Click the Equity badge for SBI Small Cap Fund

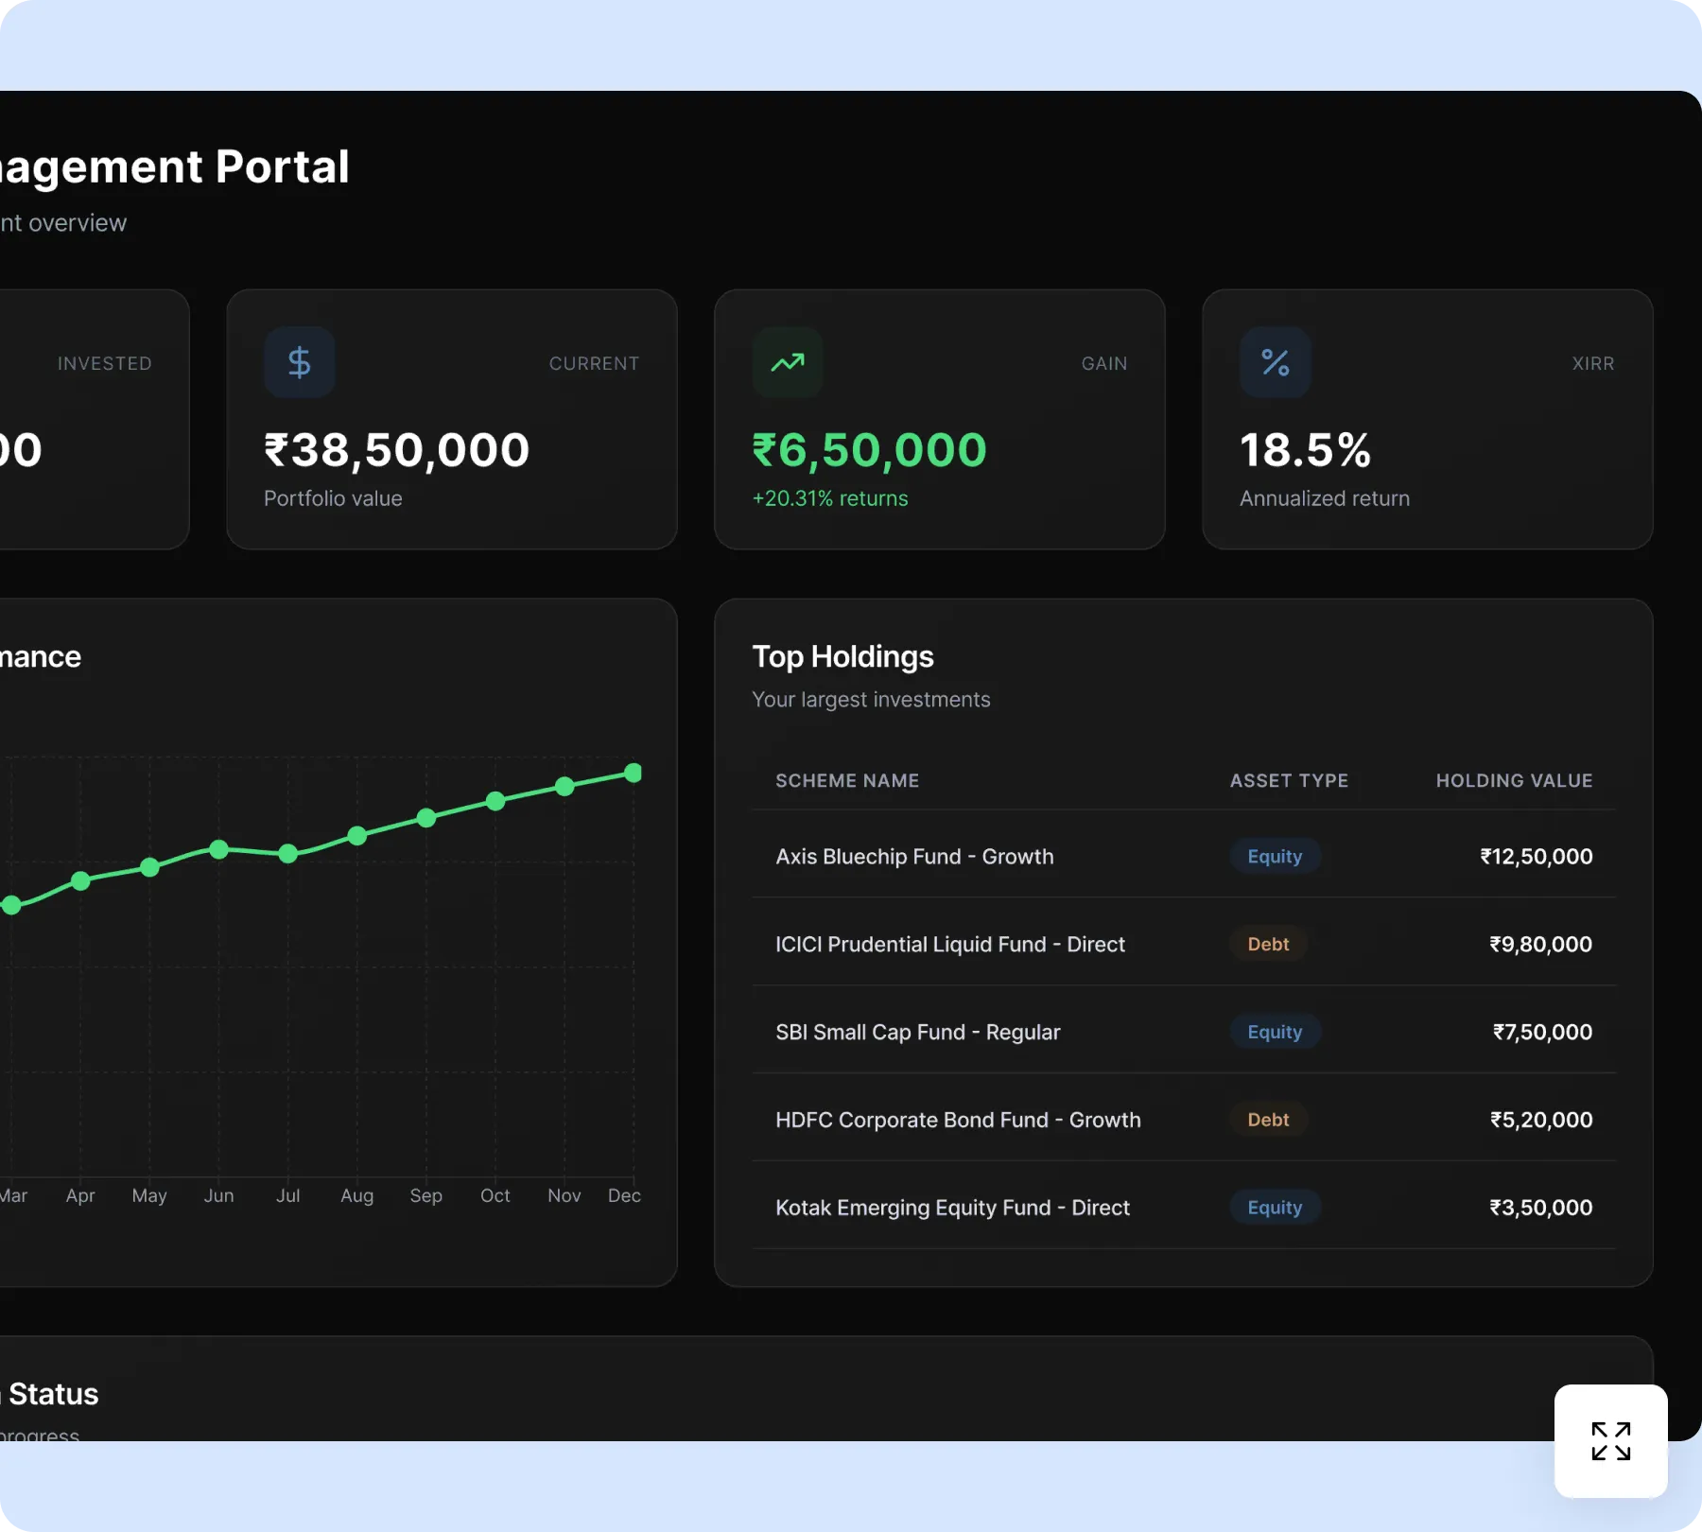coord(1275,1032)
